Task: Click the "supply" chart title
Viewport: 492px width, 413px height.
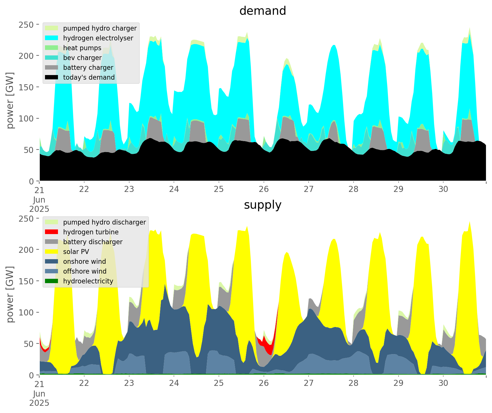Action: (x=262, y=205)
